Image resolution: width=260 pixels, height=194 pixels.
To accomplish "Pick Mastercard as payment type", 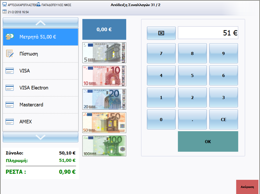I will [41, 105].
